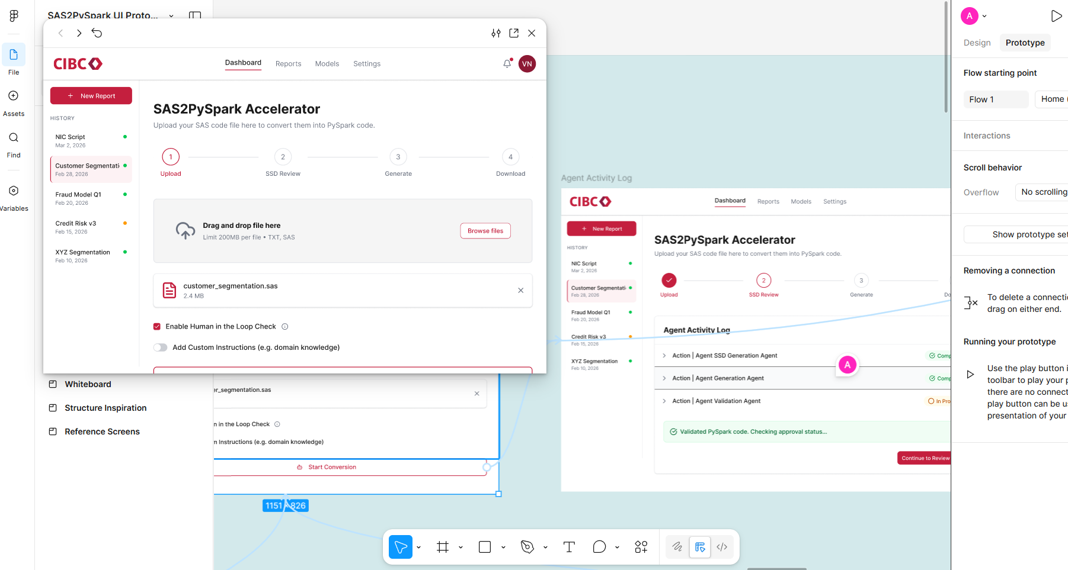Select the Rectangle shape tool
The image size is (1068, 570).
[x=484, y=546]
